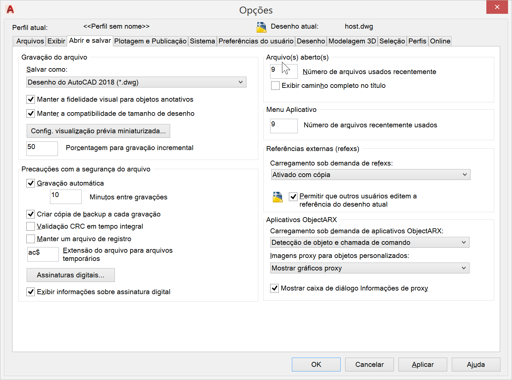Expand the ObjectARX demand loading dropdown

[370, 242]
